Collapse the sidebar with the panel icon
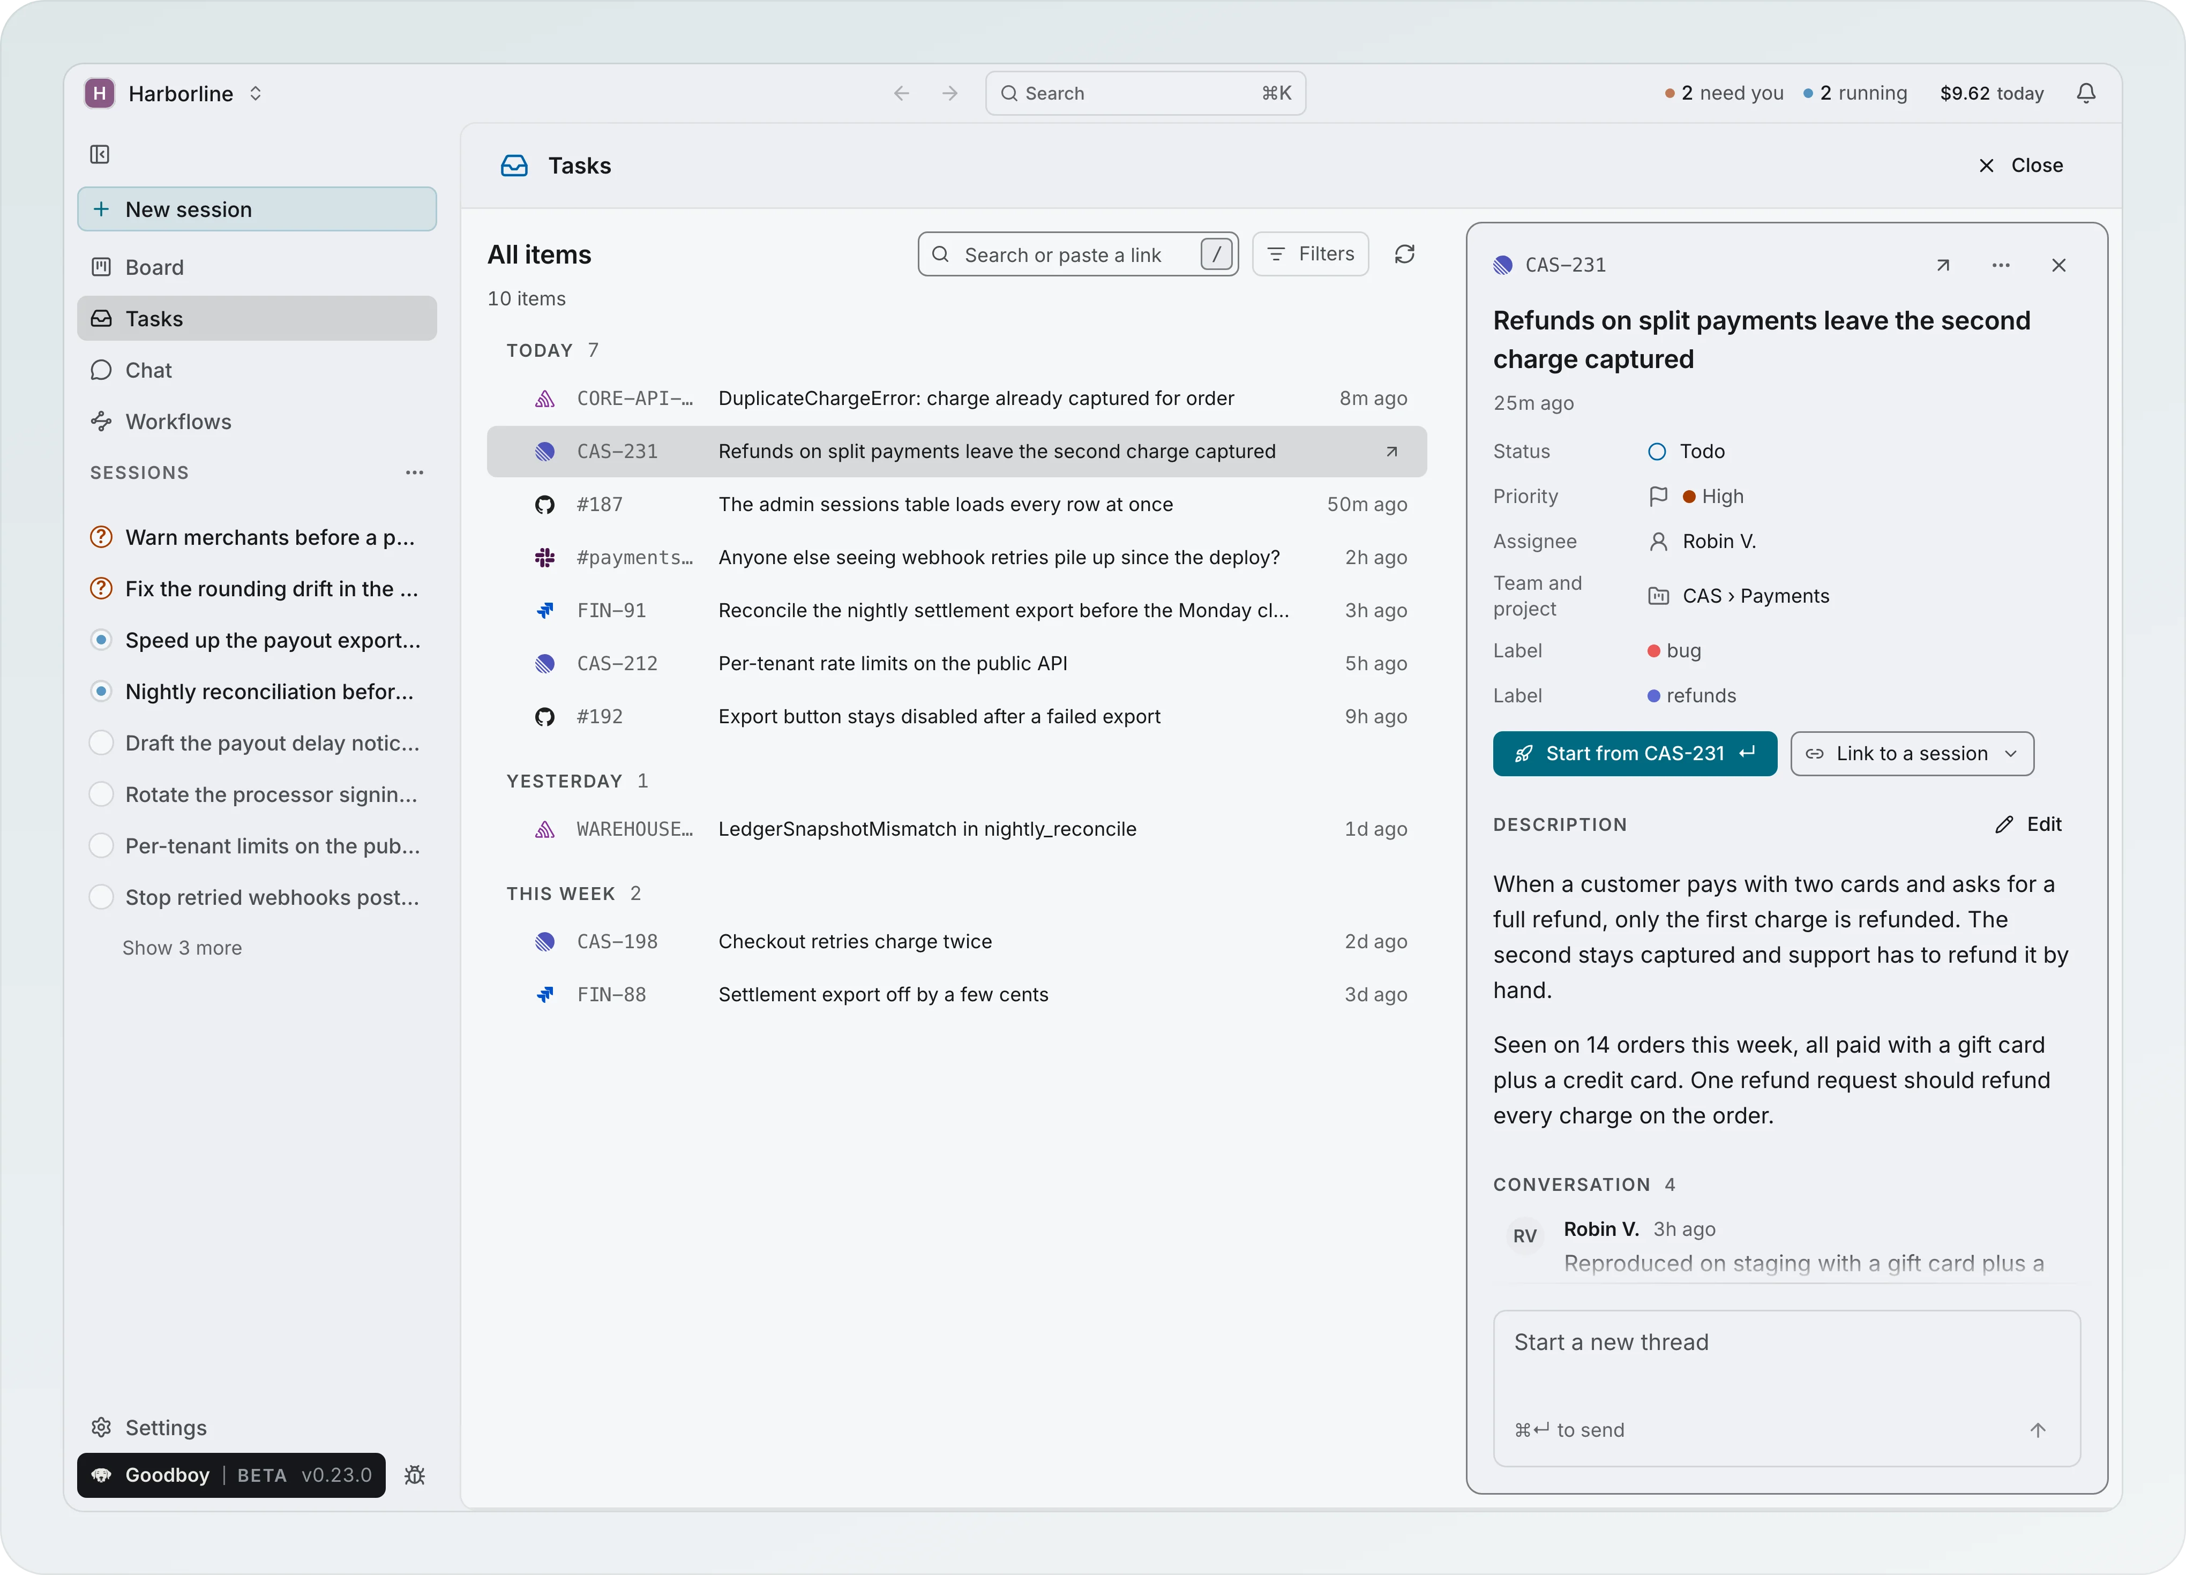Image resolution: width=2186 pixels, height=1575 pixels. (x=99, y=154)
